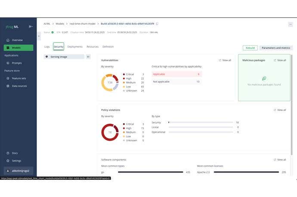The image size is (297, 197).
Task: Click the Rebuild button
Action: click(x=250, y=48)
